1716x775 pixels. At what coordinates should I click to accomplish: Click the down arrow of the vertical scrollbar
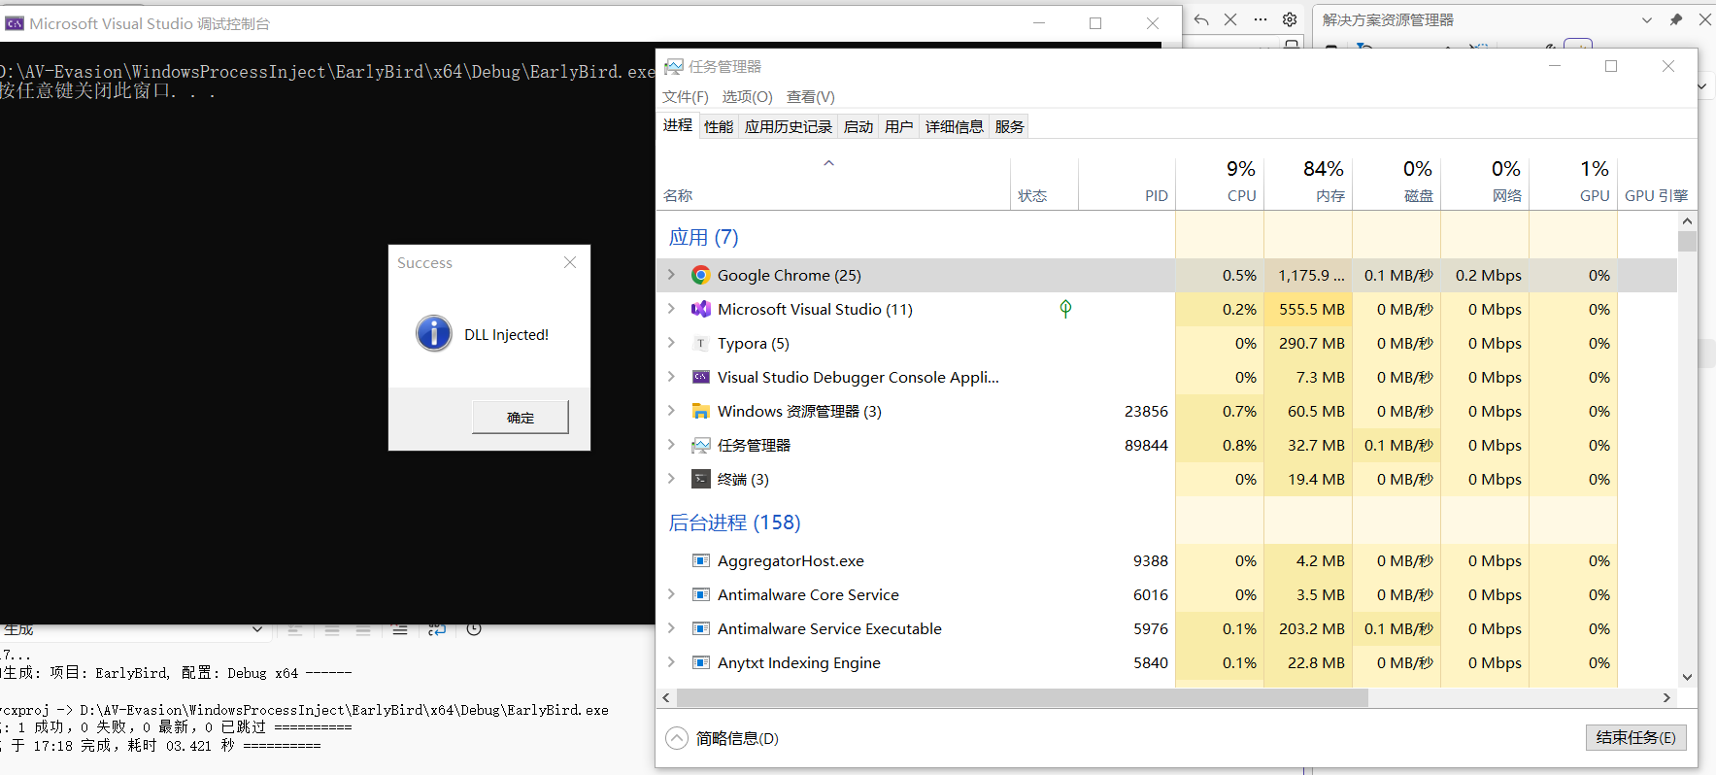click(1688, 678)
